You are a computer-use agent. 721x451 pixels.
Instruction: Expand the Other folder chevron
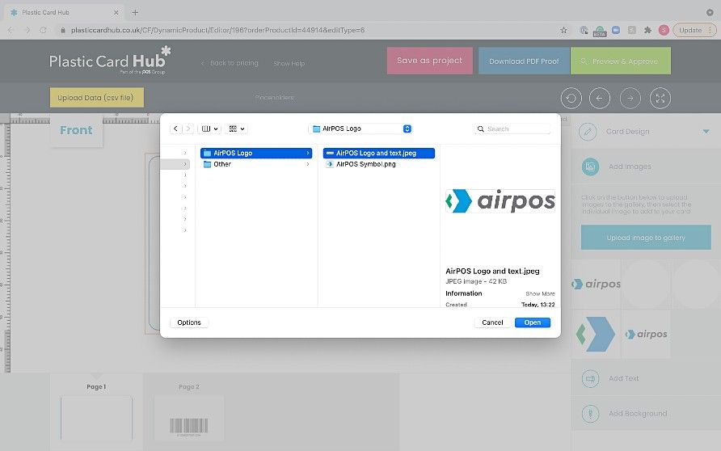(308, 164)
